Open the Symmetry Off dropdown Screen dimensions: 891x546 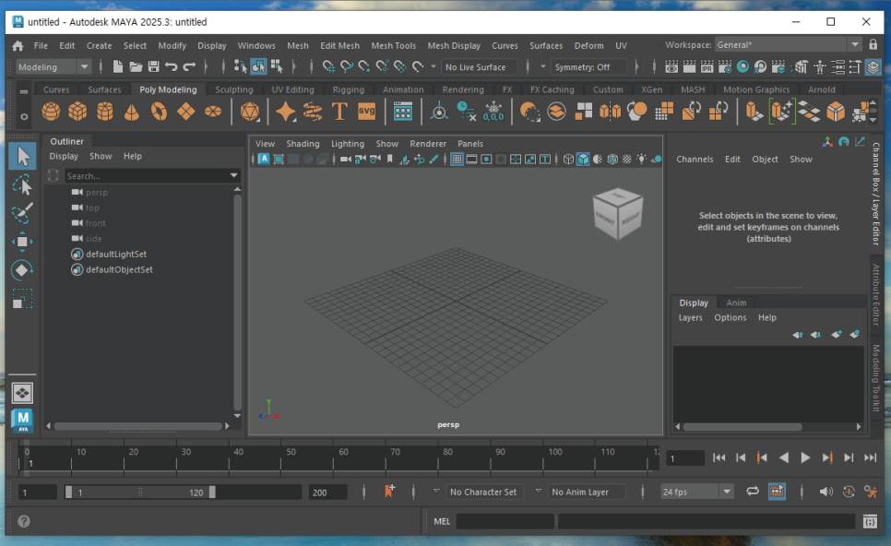589,67
